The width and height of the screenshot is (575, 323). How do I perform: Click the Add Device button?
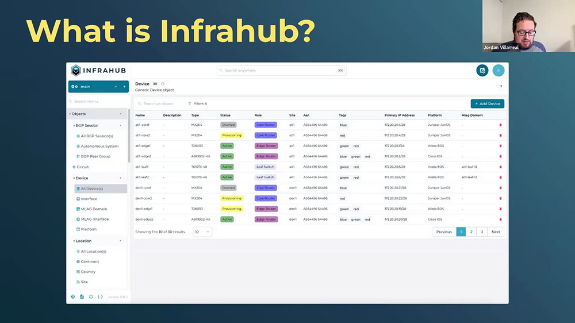[488, 104]
